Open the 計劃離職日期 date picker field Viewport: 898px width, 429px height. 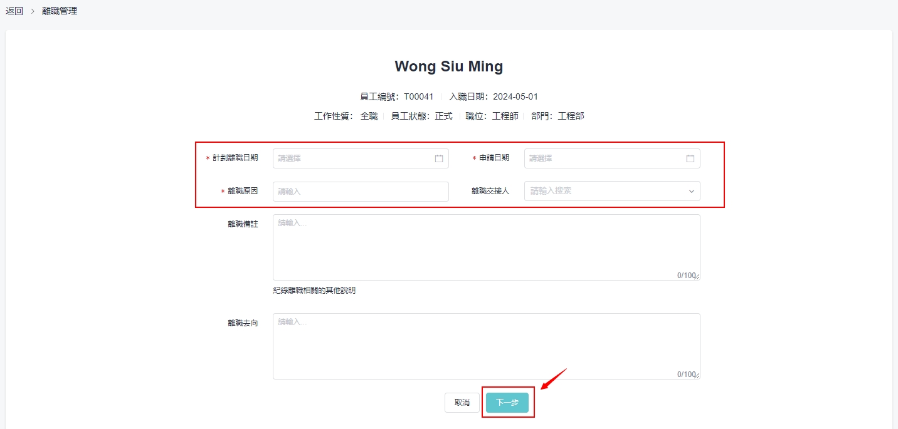coord(354,158)
